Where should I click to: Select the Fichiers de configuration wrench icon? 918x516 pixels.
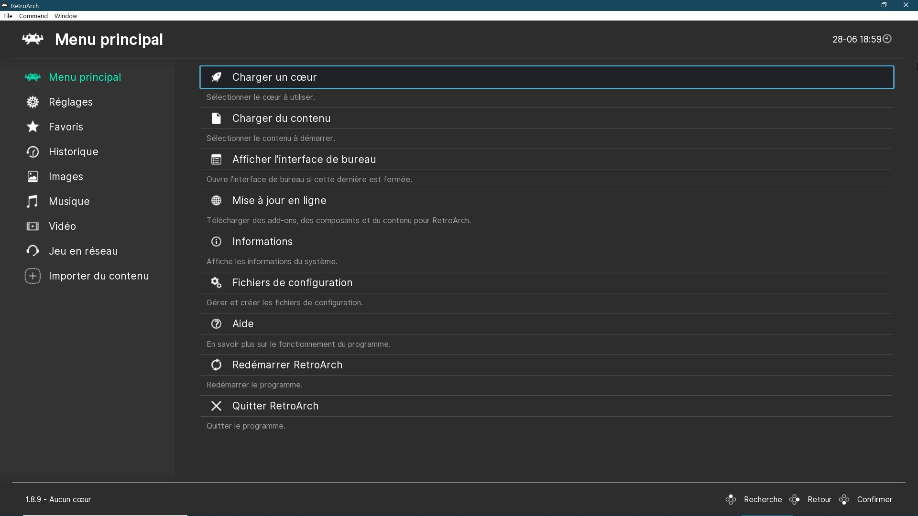[x=216, y=282]
